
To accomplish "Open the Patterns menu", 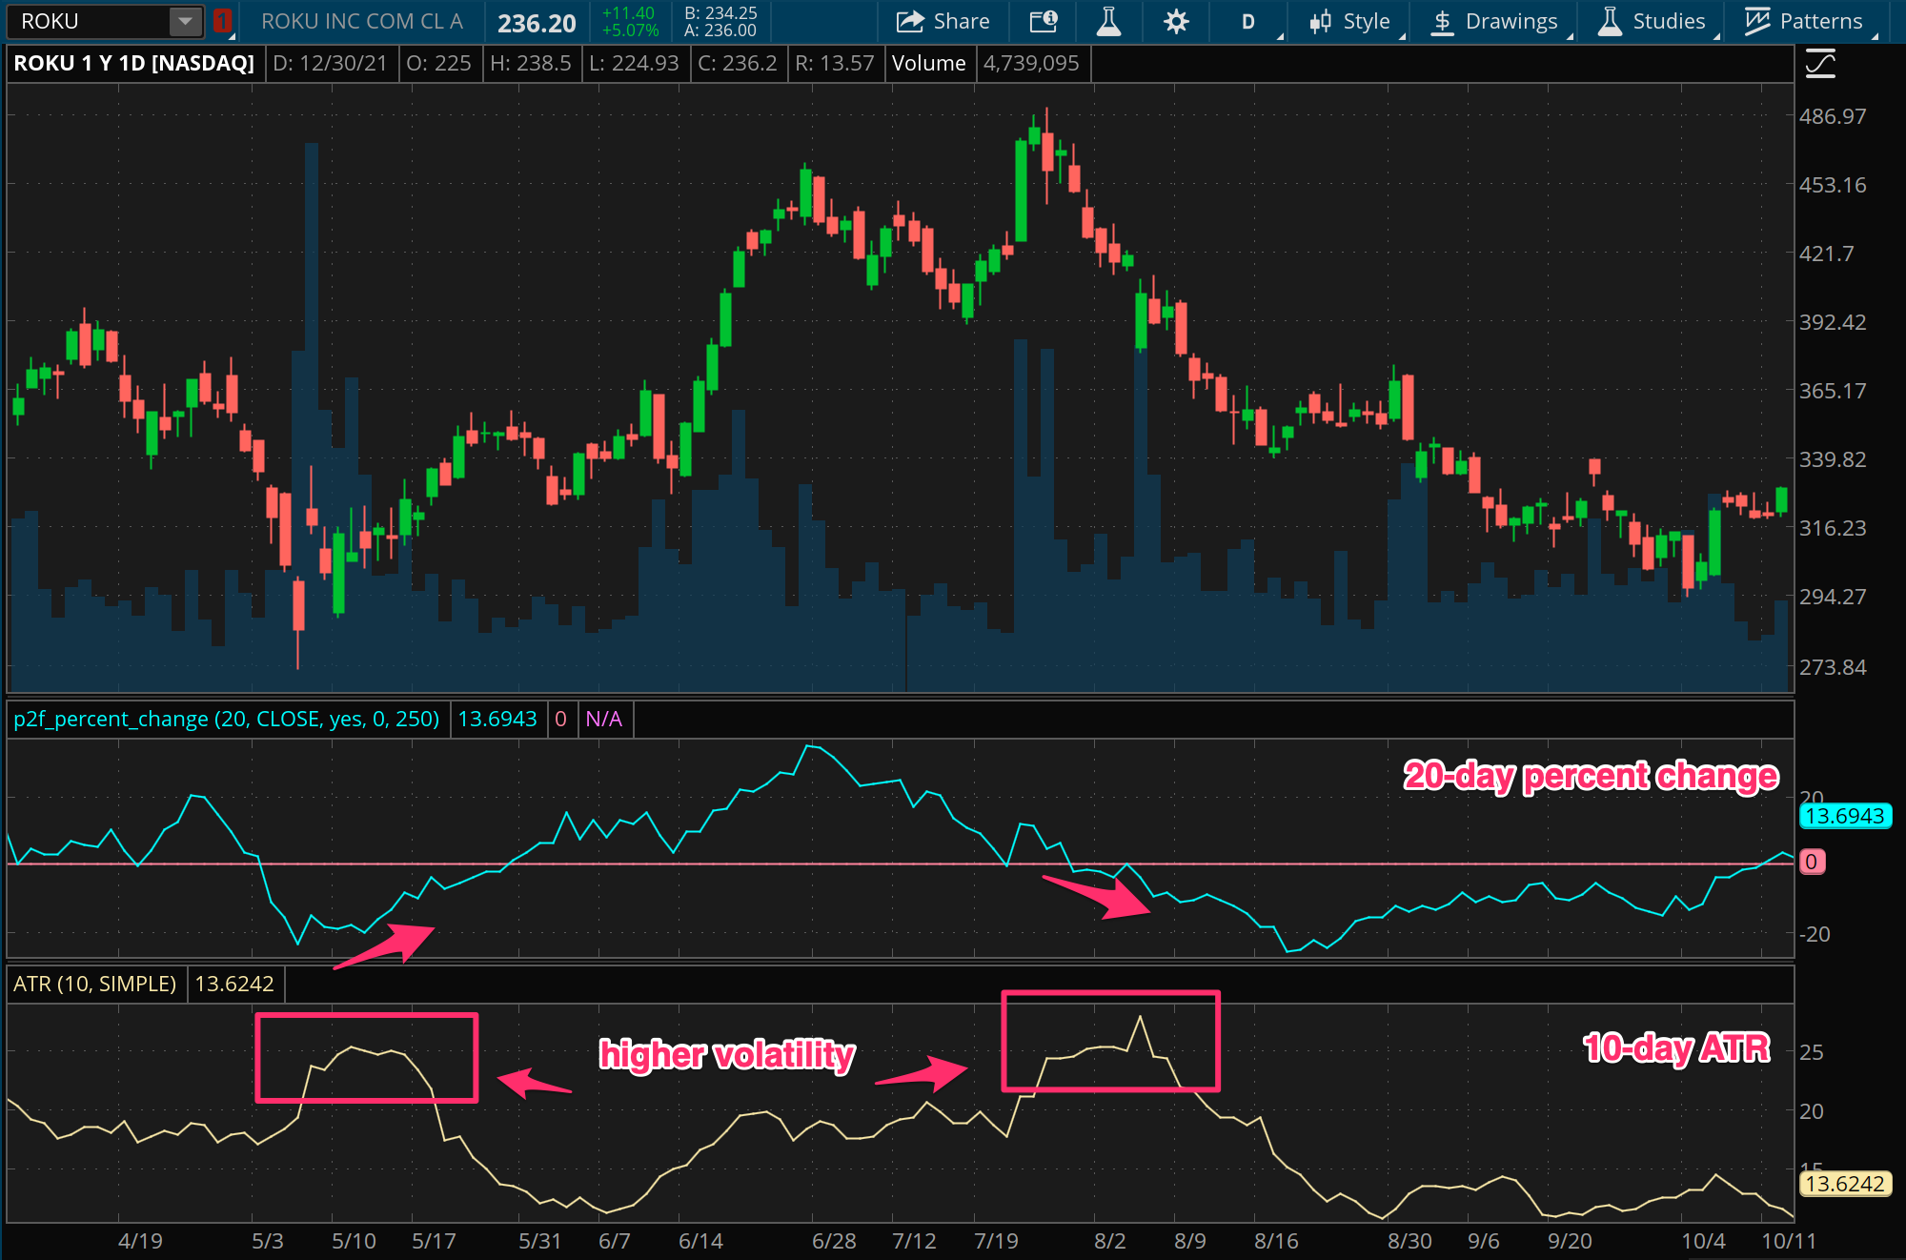I will click(1805, 21).
